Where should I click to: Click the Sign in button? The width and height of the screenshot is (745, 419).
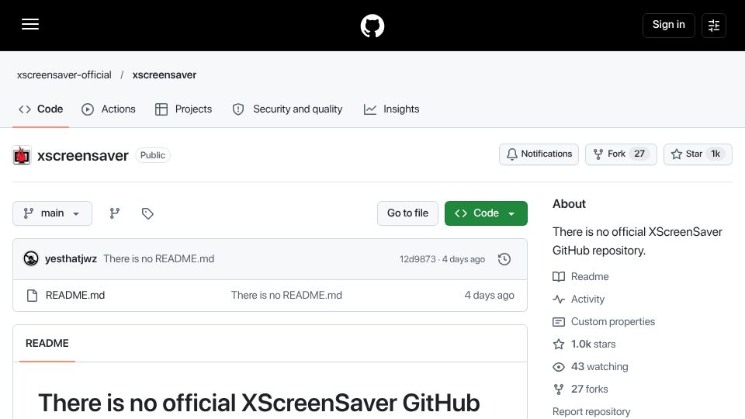pos(668,25)
